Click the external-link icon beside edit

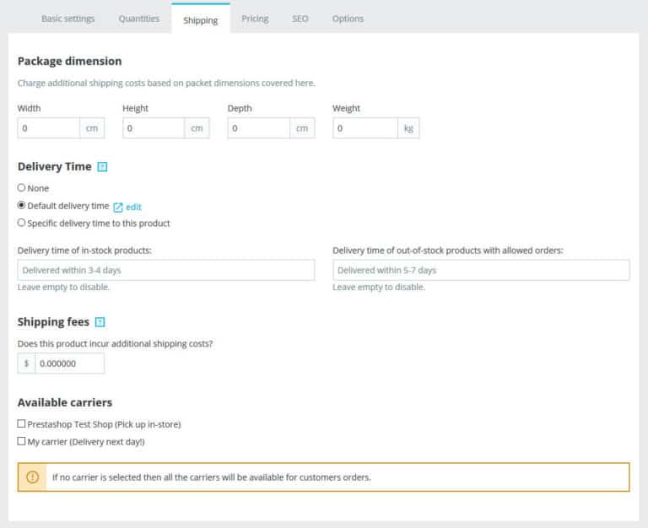tap(118, 207)
